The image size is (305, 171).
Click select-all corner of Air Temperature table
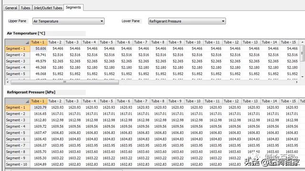point(18,42)
